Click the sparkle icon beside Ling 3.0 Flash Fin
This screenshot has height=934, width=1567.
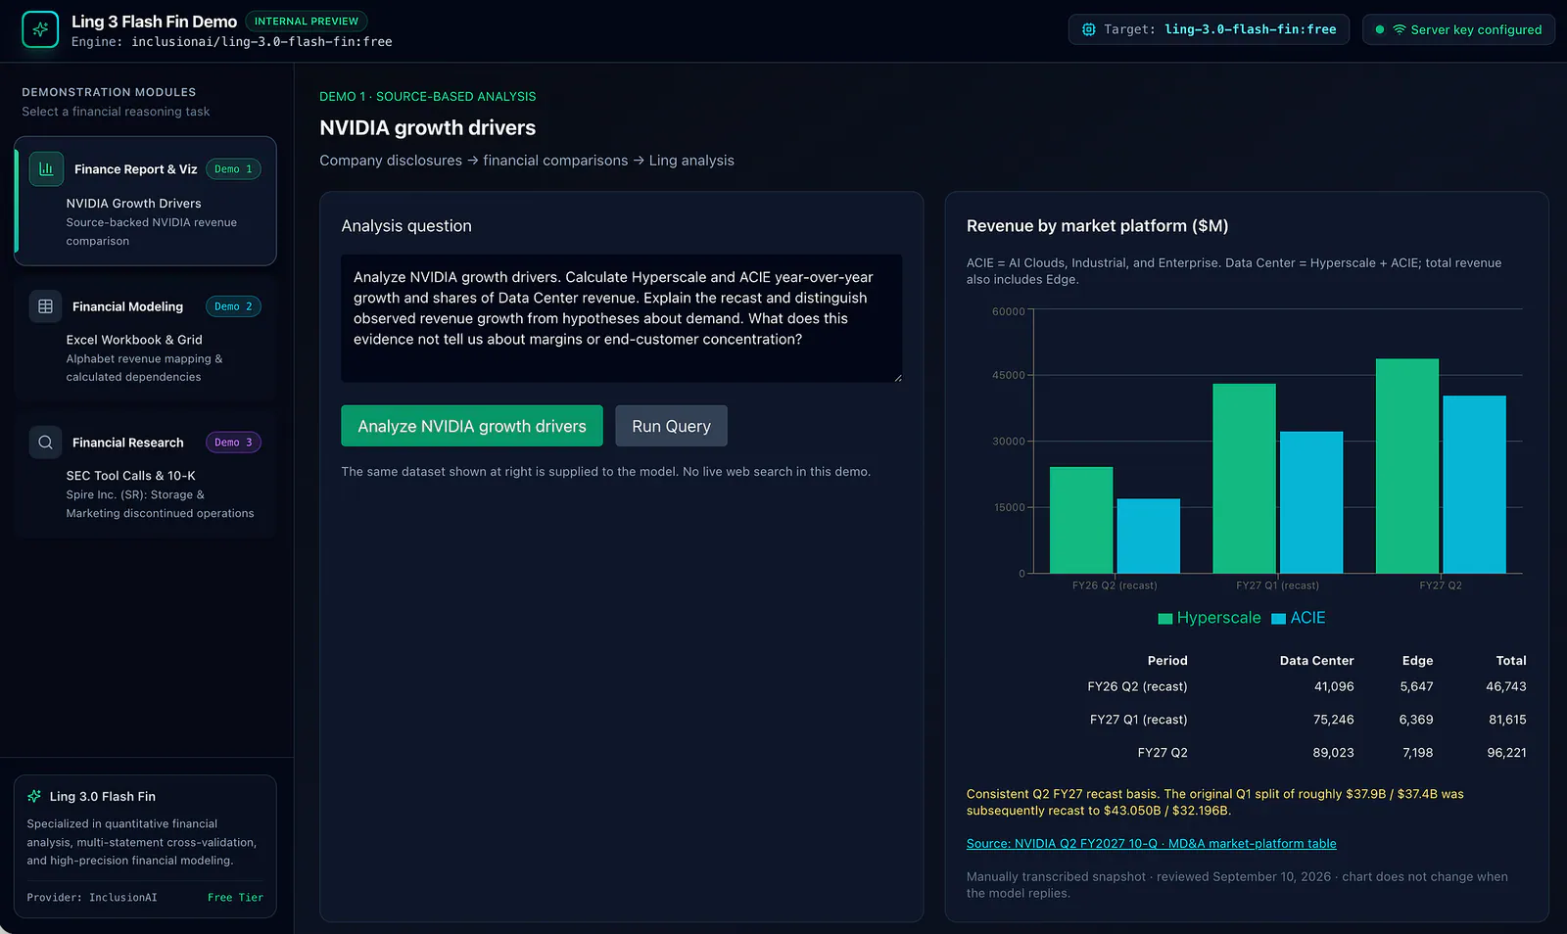pyautogui.click(x=34, y=796)
